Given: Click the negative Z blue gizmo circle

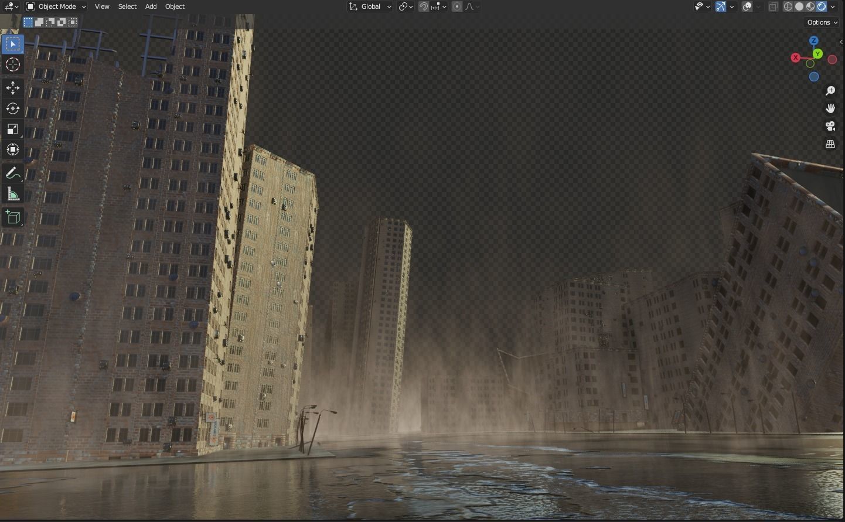Looking at the screenshot, I should [x=814, y=77].
